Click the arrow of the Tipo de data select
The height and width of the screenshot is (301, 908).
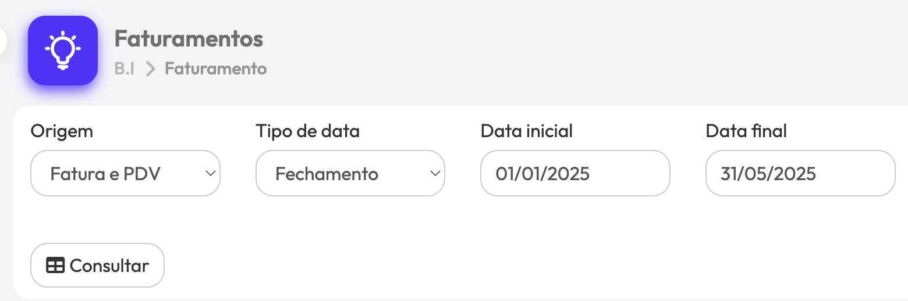pyautogui.click(x=434, y=174)
